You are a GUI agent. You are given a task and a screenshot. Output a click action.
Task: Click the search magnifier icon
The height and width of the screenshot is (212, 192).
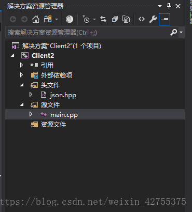pyautogui.click(x=174, y=32)
